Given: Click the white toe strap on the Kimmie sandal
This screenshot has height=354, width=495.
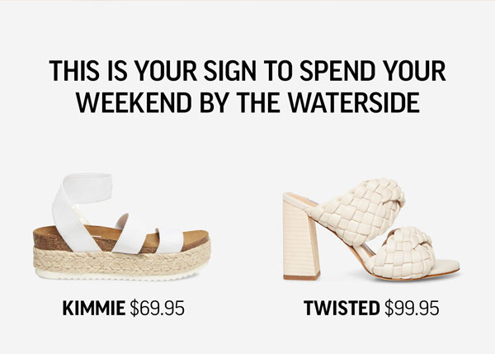Looking at the screenshot, I should [170, 240].
